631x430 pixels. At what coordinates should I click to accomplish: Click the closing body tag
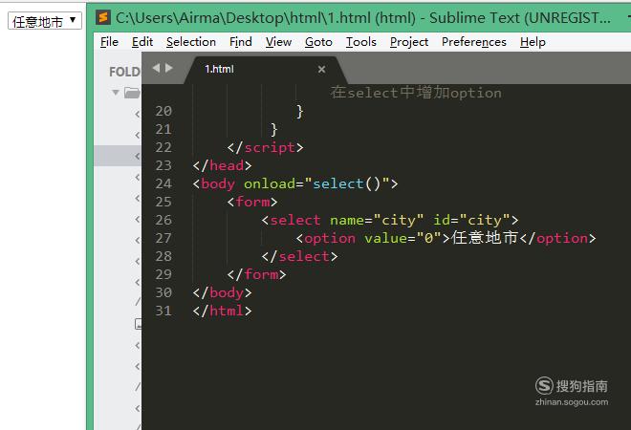[222, 292]
